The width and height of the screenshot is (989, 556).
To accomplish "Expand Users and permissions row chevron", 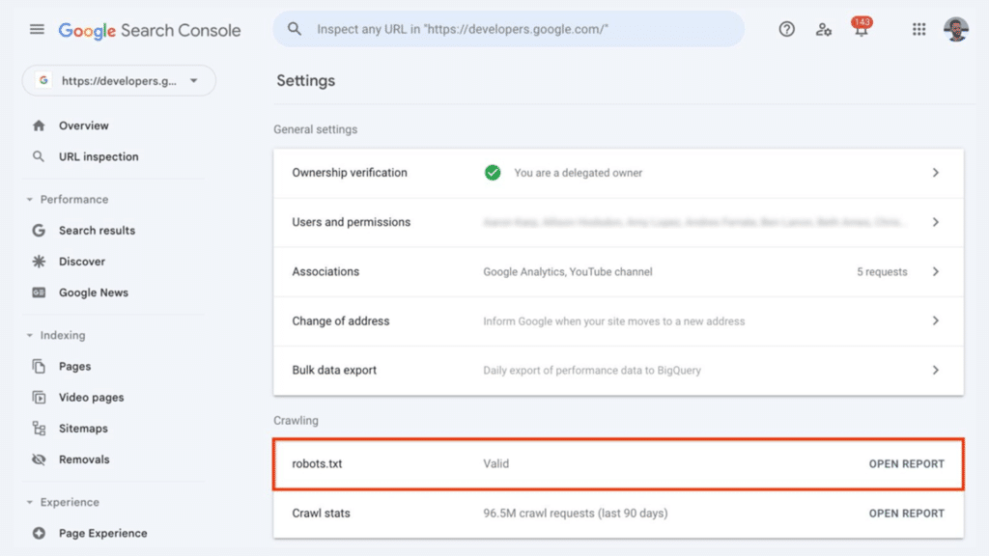I will click(935, 222).
